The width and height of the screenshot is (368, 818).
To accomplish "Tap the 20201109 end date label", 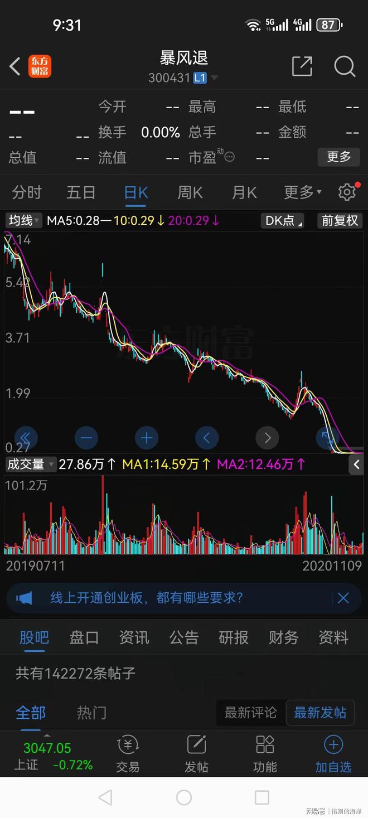I will point(332,566).
